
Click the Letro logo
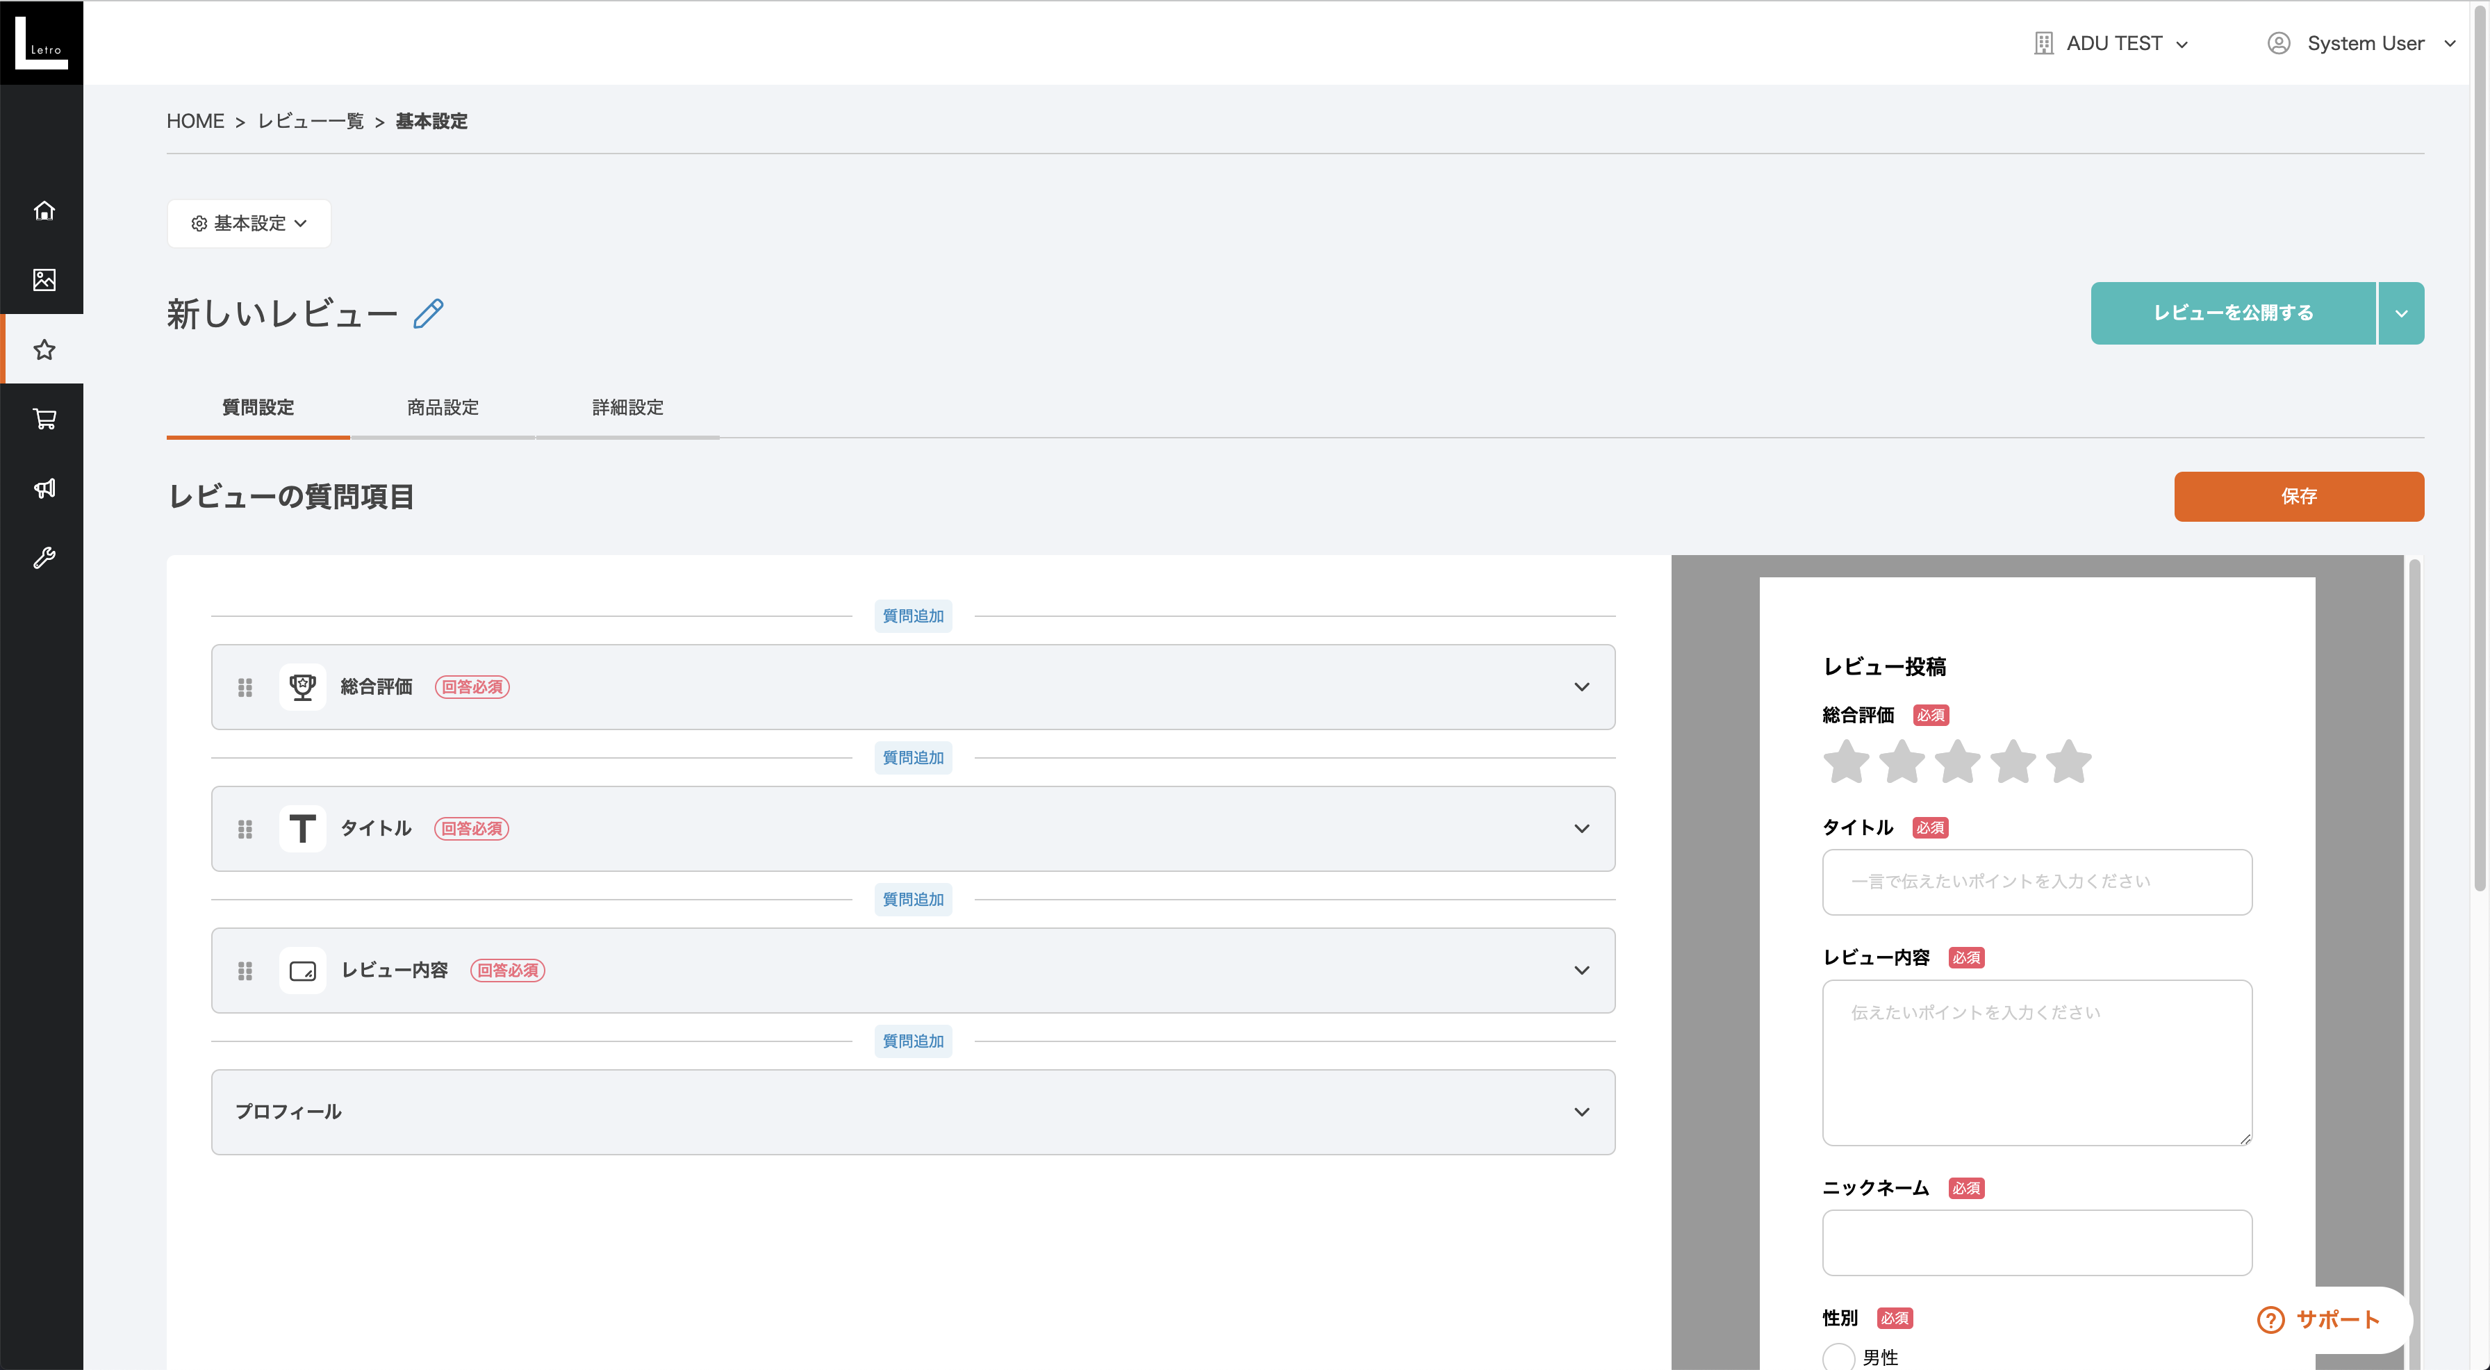point(42,42)
